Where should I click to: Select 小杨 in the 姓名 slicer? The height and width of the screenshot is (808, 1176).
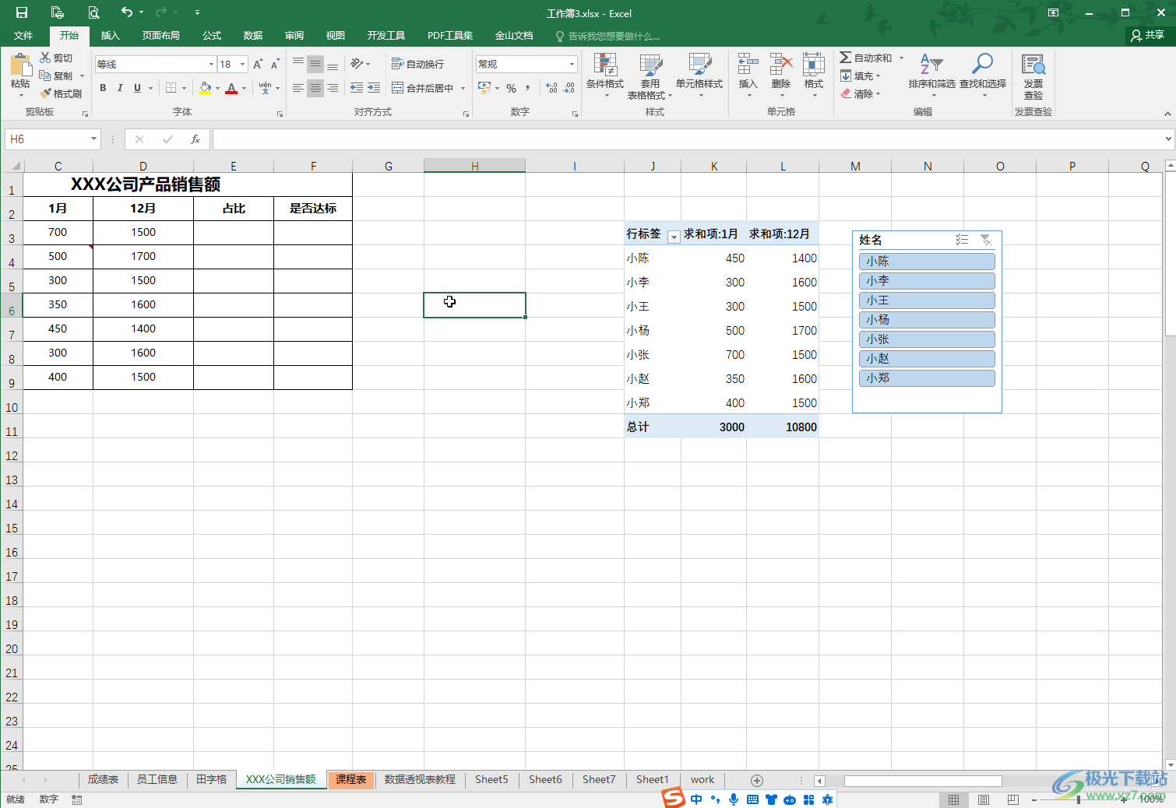click(927, 320)
